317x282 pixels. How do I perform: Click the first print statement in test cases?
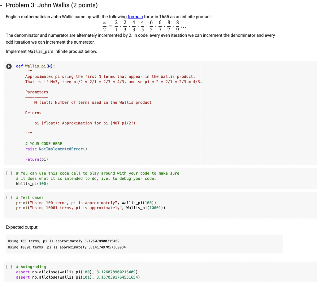(x=87, y=202)
